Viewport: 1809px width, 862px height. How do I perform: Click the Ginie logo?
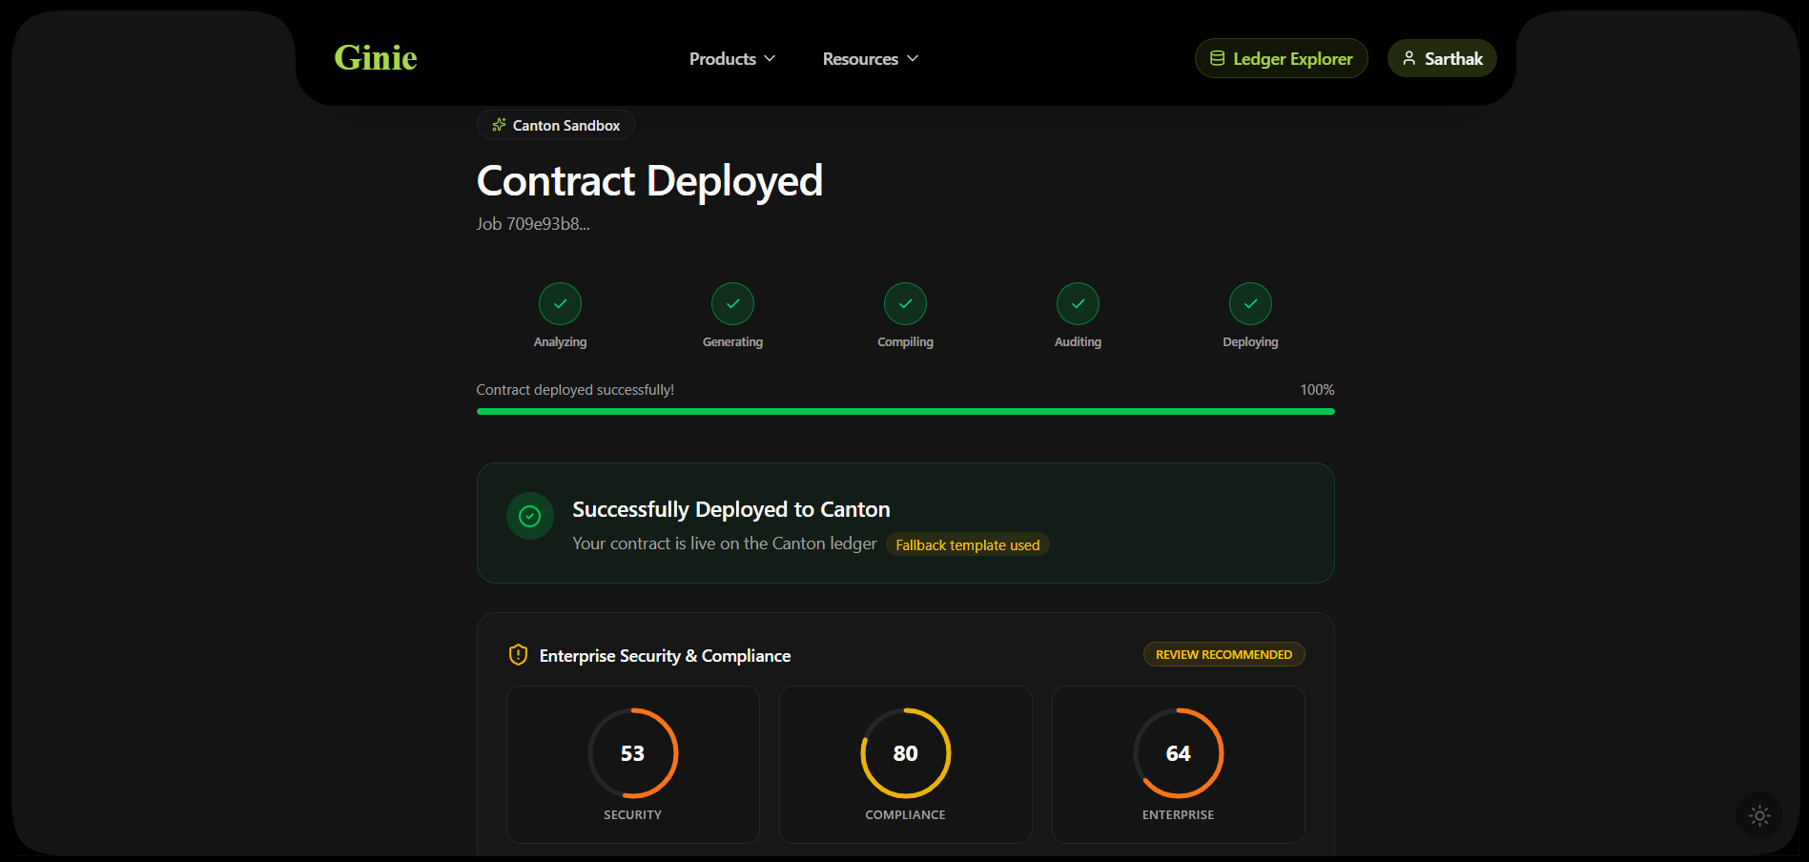[x=376, y=58]
